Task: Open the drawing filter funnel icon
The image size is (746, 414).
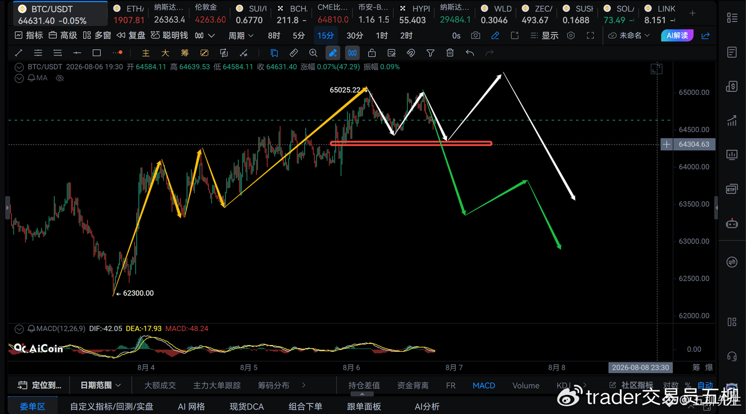Action: (430, 53)
